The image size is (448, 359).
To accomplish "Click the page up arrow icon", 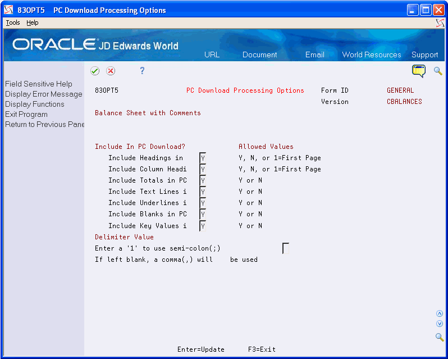I will point(440,314).
